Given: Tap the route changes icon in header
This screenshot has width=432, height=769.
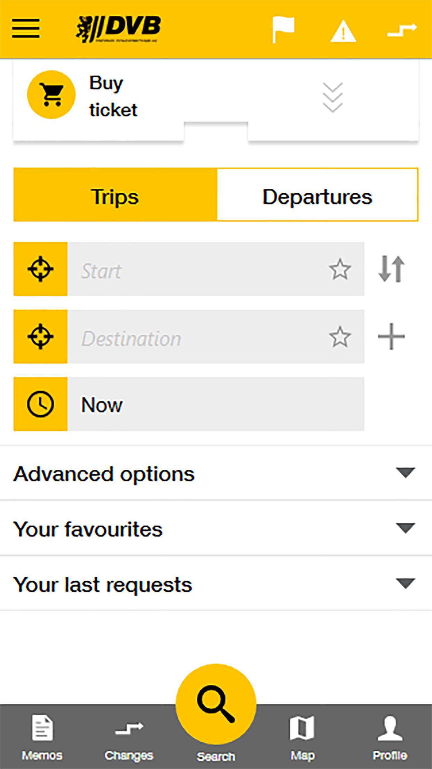Looking at the screenshot, I should [402, 30].
